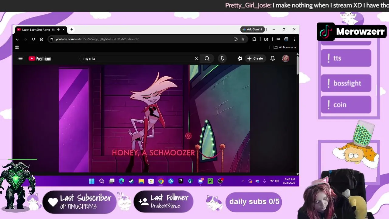Mute the tab via speaker icon

[x=58, y=30]
